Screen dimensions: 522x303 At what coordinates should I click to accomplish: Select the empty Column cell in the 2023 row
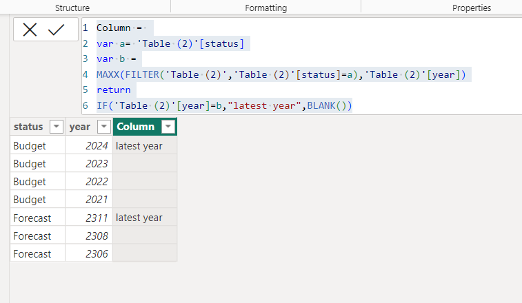point(145,164)
